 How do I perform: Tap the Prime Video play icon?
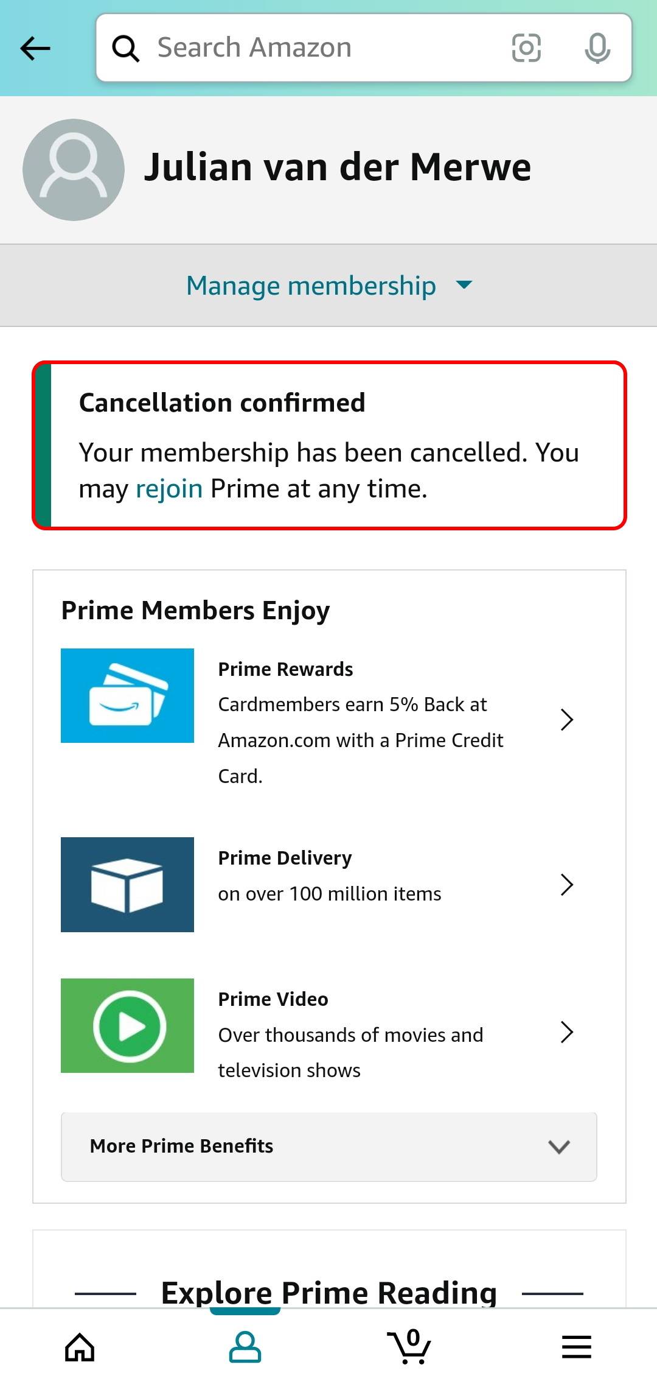tap(127, 1025)
